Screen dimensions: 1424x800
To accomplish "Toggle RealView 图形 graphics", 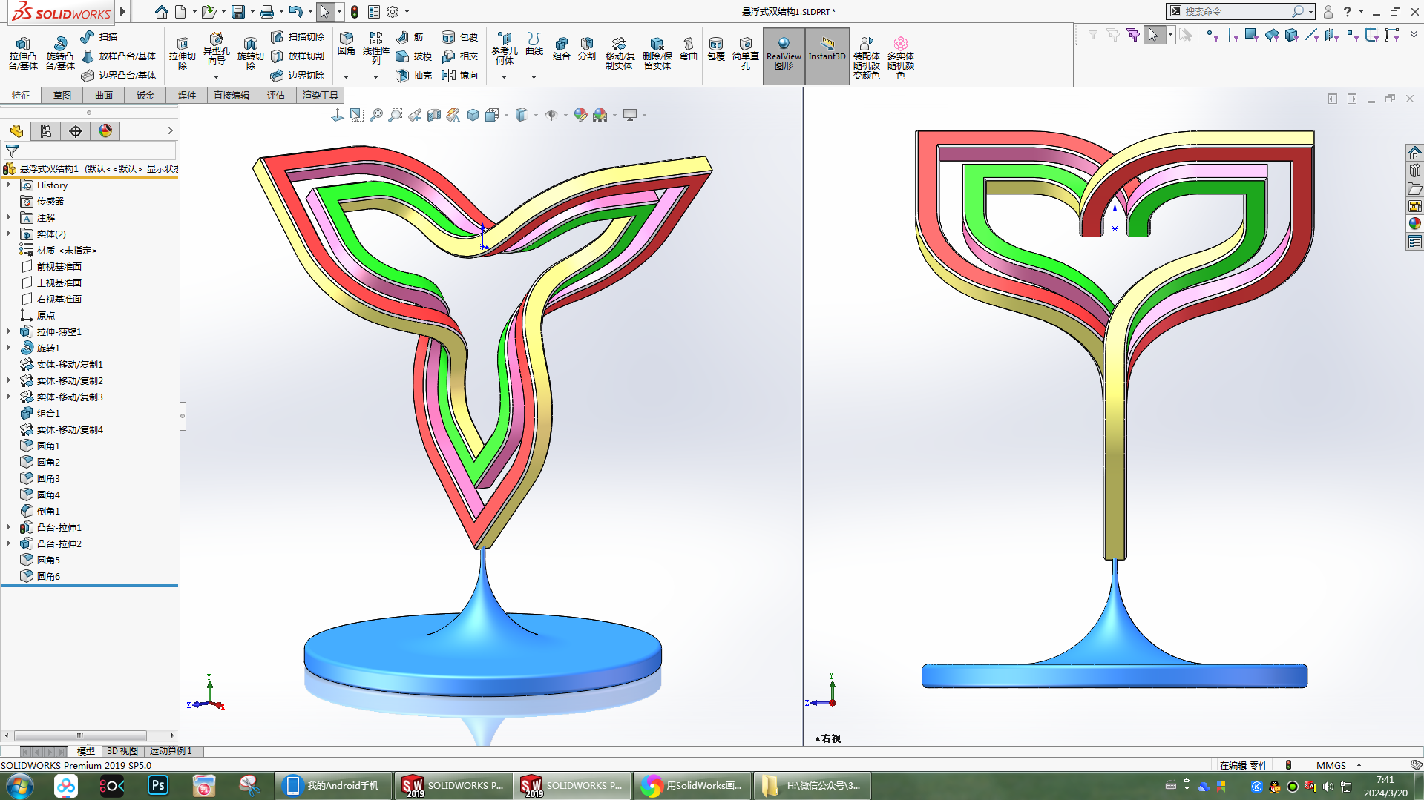I will (784, 55).
